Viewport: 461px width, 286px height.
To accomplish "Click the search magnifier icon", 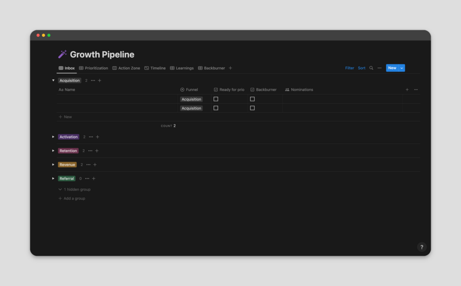I will point(371,68).
